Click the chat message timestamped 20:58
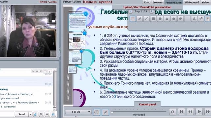Viewport: 211px width, 118px height. pyautogui.click(x=26, y=105)
